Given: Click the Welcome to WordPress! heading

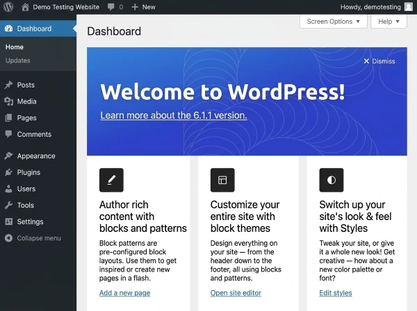Looking at the screenshot, I should (222, 92).
